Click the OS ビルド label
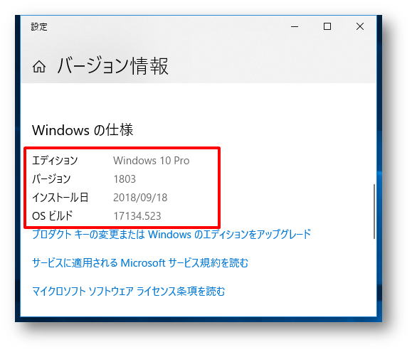This screenshot has height=352, width=412. point(53,216)
